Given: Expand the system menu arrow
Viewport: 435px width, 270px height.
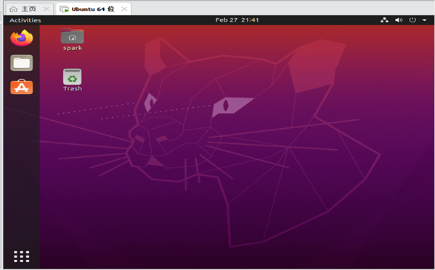Looking at the screenshot, I should 424,20.
